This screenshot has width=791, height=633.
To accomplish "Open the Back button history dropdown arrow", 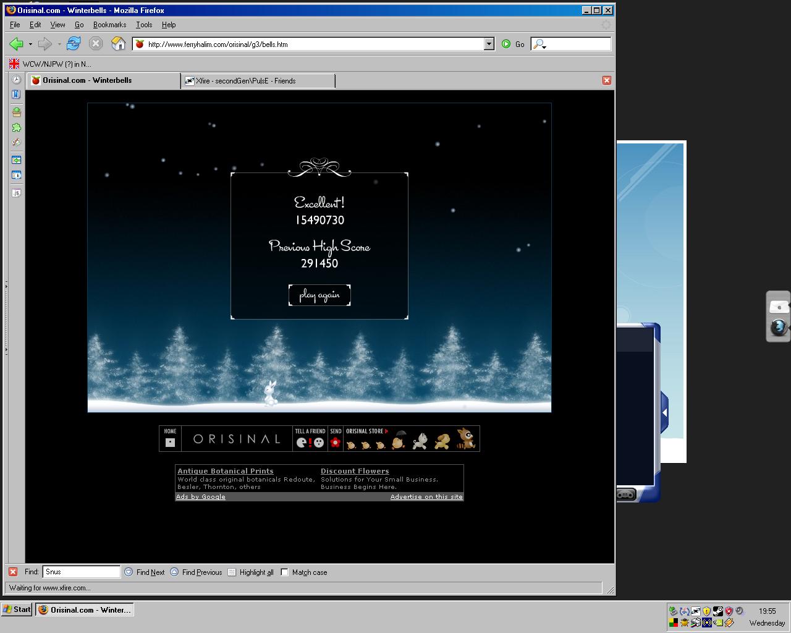I will tap(30, 44).
